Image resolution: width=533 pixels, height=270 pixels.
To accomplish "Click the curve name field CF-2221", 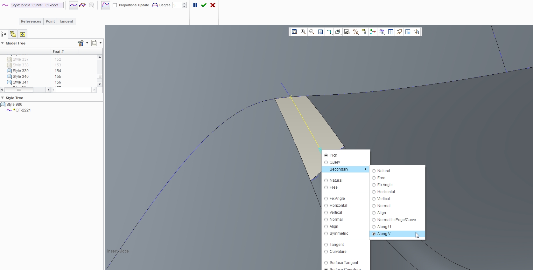I will 37,5.
